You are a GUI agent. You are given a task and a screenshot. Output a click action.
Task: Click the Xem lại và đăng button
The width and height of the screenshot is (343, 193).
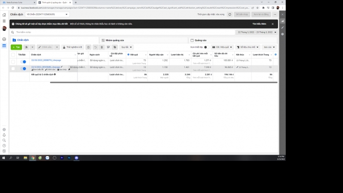261,14
